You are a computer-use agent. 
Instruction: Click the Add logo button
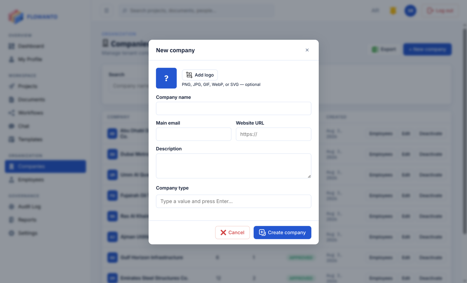[200, 75]
